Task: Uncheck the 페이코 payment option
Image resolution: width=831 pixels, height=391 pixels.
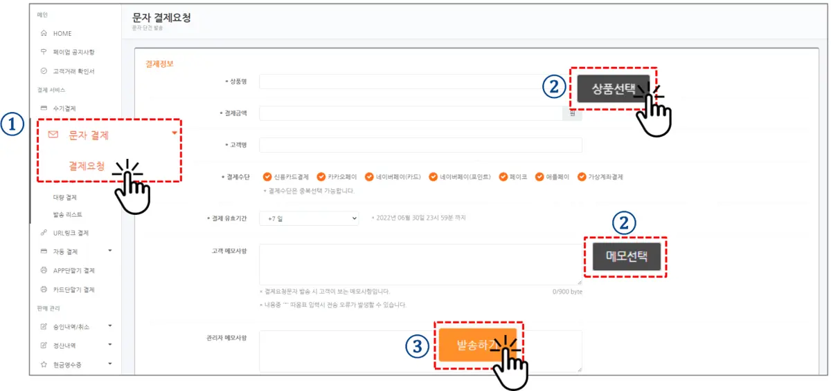Action: tap(503, 177)
